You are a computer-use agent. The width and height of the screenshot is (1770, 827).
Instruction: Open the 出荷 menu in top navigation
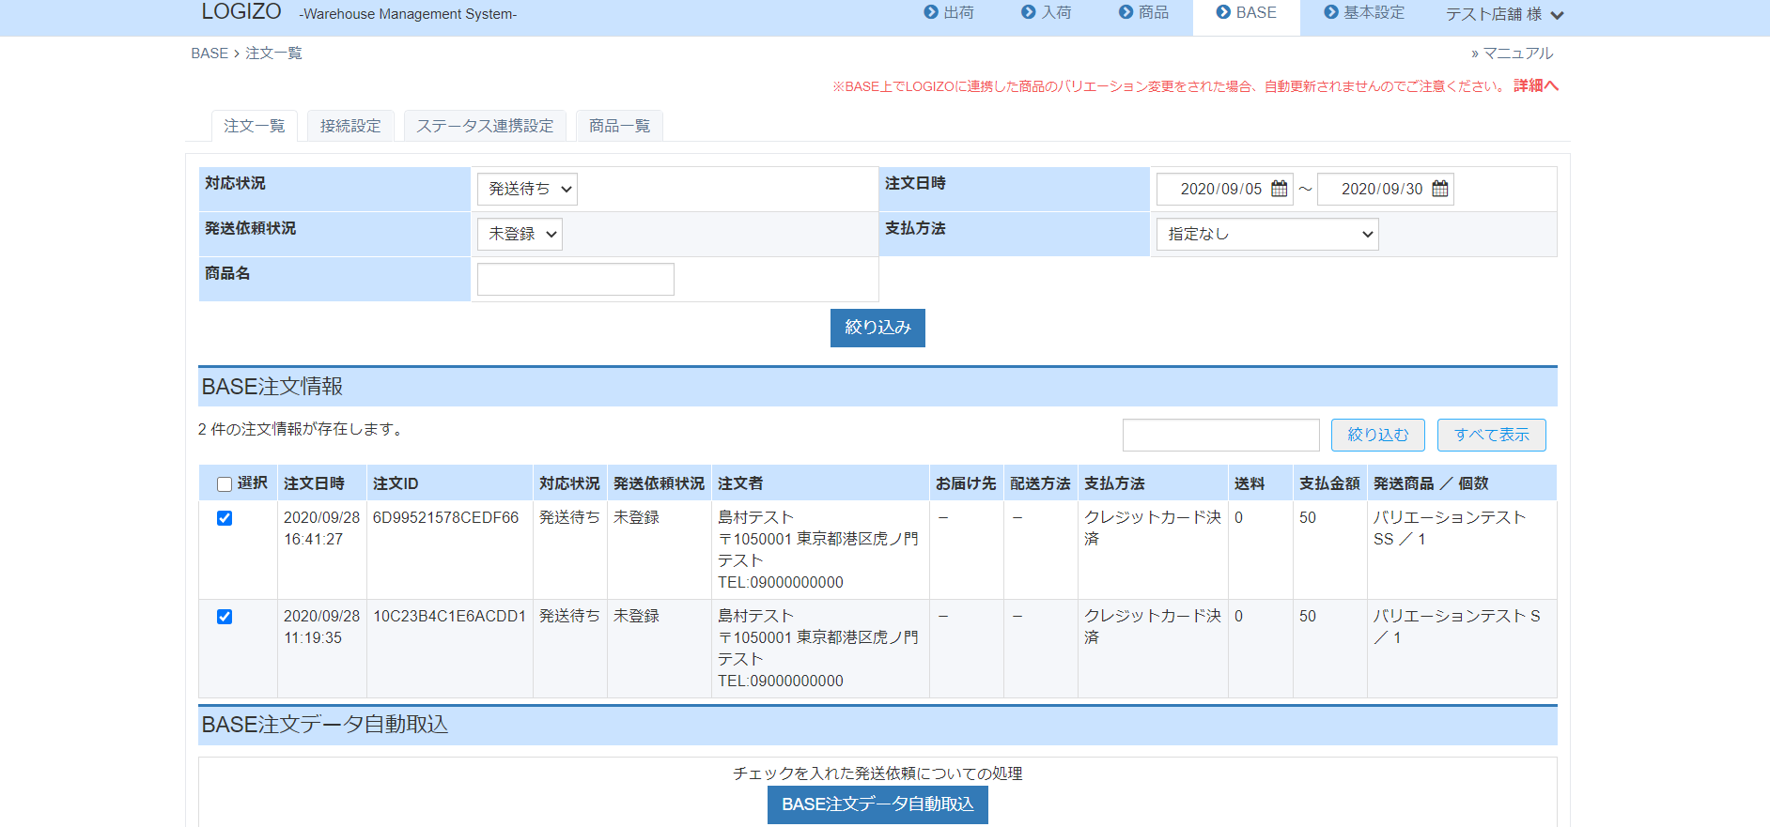[x=949, y=12]
